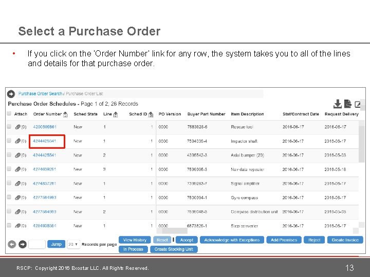Click the Item Description column header
370x277 pixels.
[x=247, y=114]
